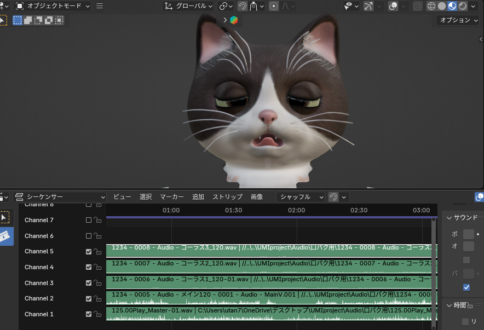Toggle X-ray view icon in header
This screenshot has width=484, height=330.
coord(417,6)
